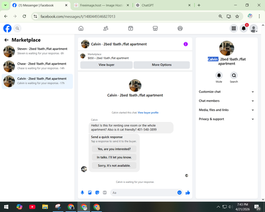265x212 pixels.
Task: Open the Facebook logo home link
Action: [x=7, y=28]
